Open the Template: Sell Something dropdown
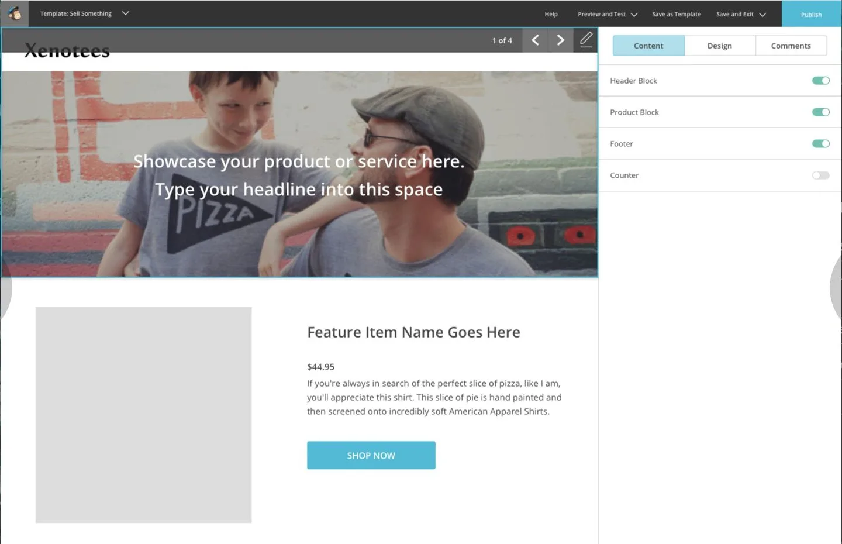The width and height of the screenshot is (842, 544). pos(84,13)
